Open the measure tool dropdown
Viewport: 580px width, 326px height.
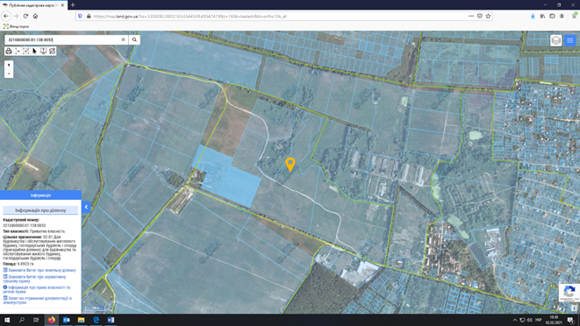point(18,51)
